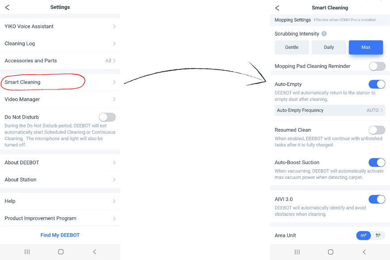390x260 pixels.
Task: Open the Cleaning Log menu entry
Action: click(x=60, y=43)
